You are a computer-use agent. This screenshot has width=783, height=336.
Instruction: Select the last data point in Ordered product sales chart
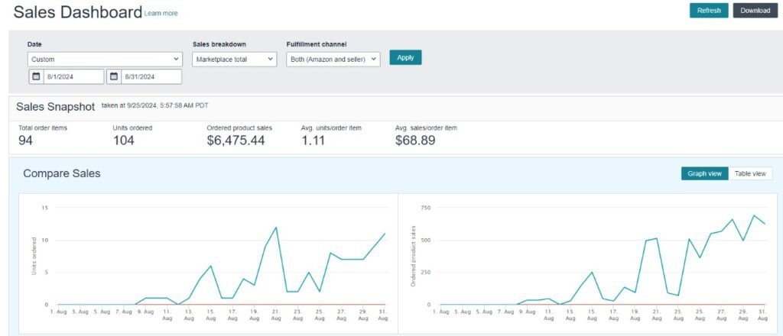765,223
